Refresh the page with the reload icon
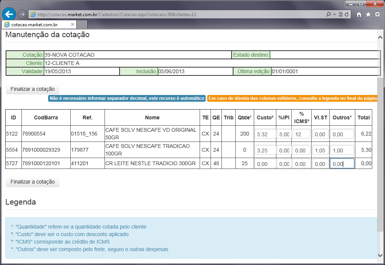The image size is (385, 265). click(347, 15)
